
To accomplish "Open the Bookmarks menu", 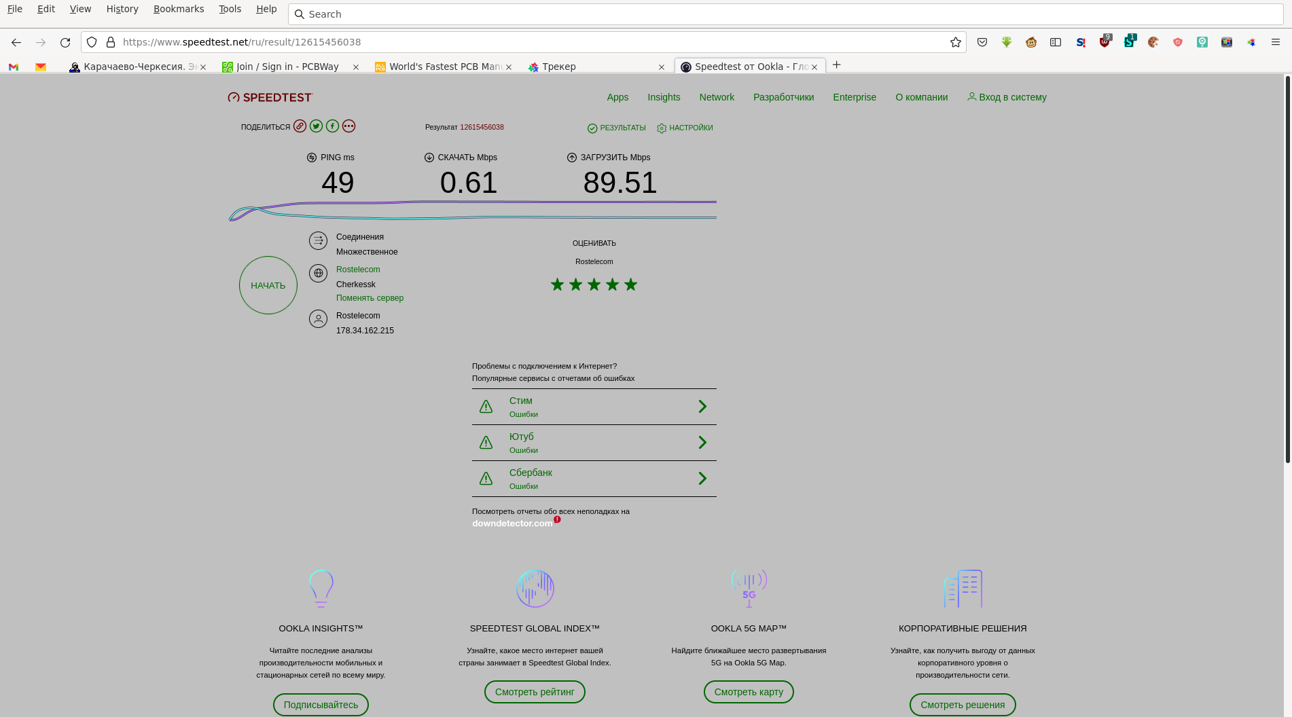I will (179, 9).
